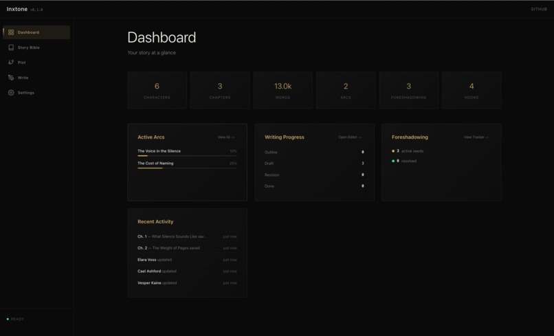The width and height of the screenshot is (554, 336).
Task: Open the Settings page
Action: point(36,93)
